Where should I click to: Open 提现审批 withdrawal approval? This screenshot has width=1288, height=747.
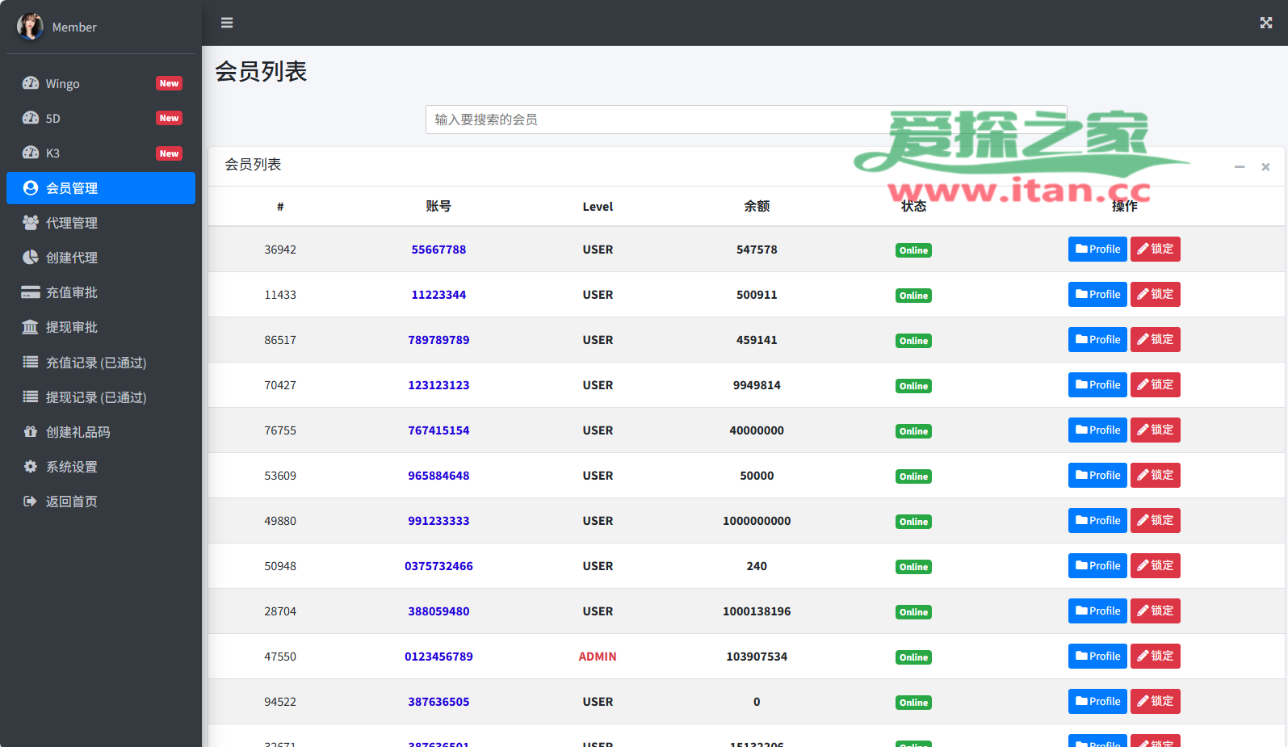pos(71,327)
